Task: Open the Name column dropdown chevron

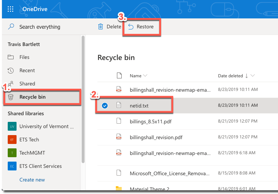Action: (145, 75)
